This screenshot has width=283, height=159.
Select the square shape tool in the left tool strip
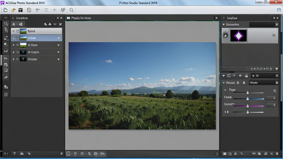click(6, 70)
